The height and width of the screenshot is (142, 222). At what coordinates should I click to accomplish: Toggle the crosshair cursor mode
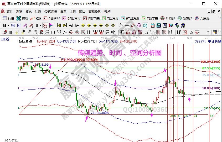tap(127, 25)
